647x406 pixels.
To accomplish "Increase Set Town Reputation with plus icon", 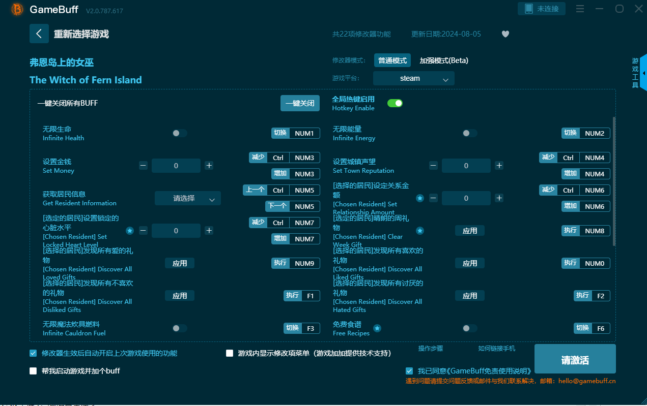I will (499, 166).
